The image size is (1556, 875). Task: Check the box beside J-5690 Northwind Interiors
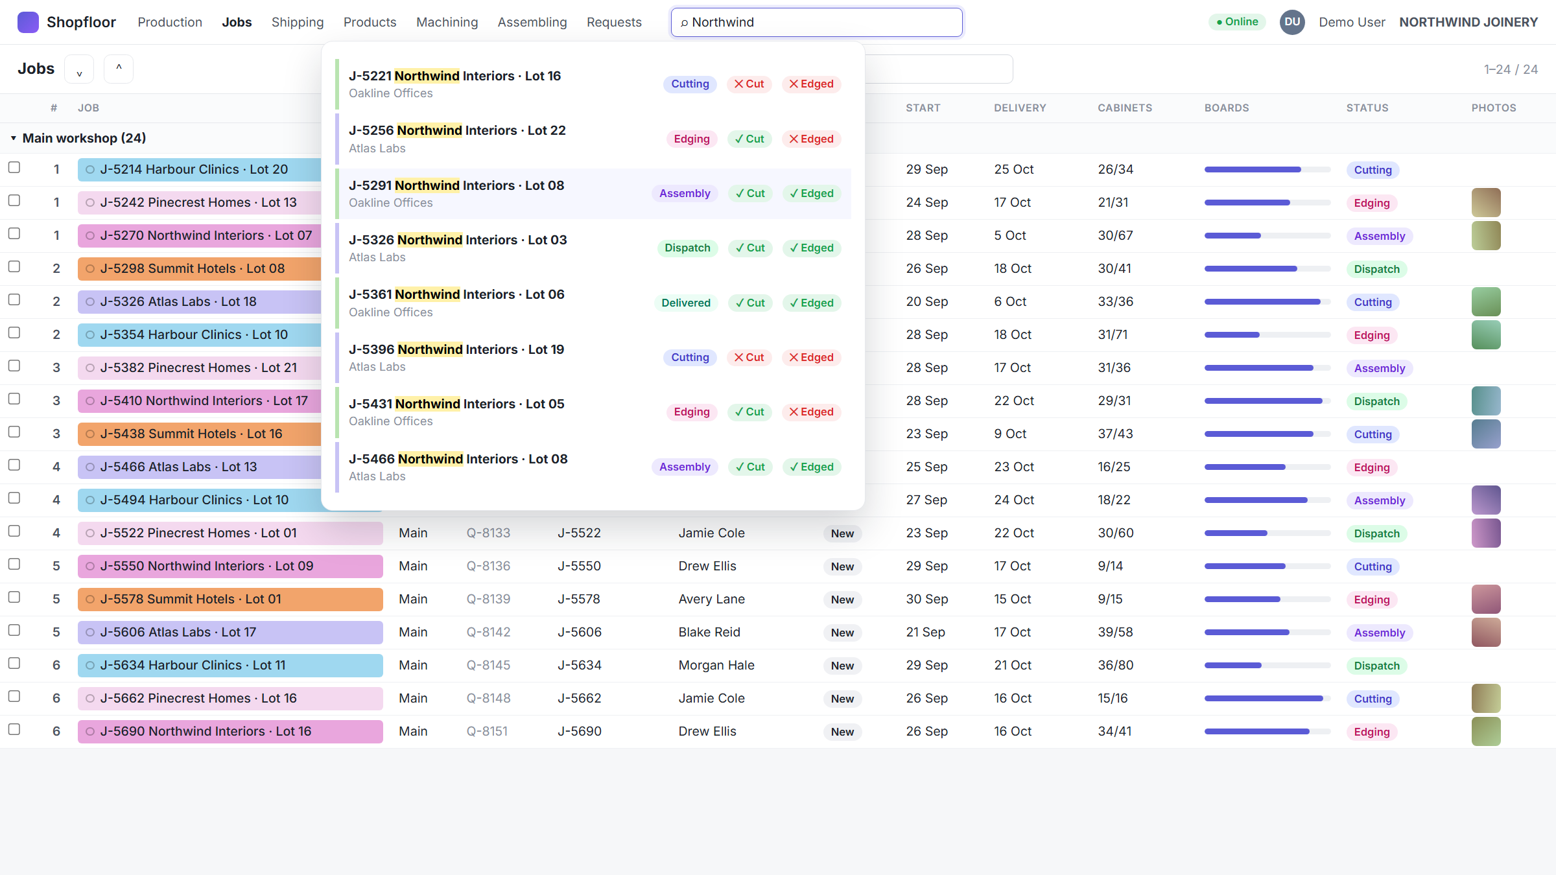pos(14,730)
